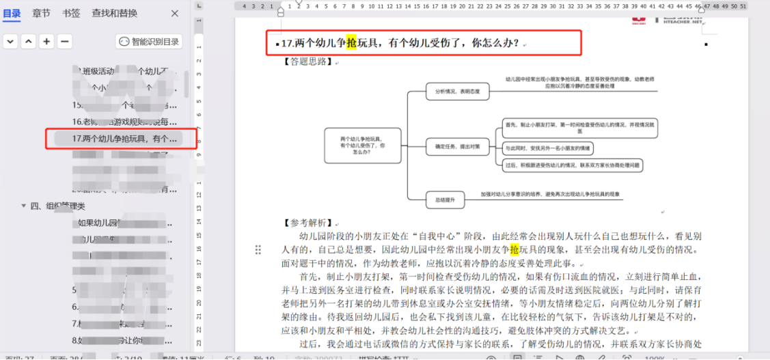Open the 书签 tab
Image resolution: width=770 pixels, height=360 pixels.
coord(71,14)
